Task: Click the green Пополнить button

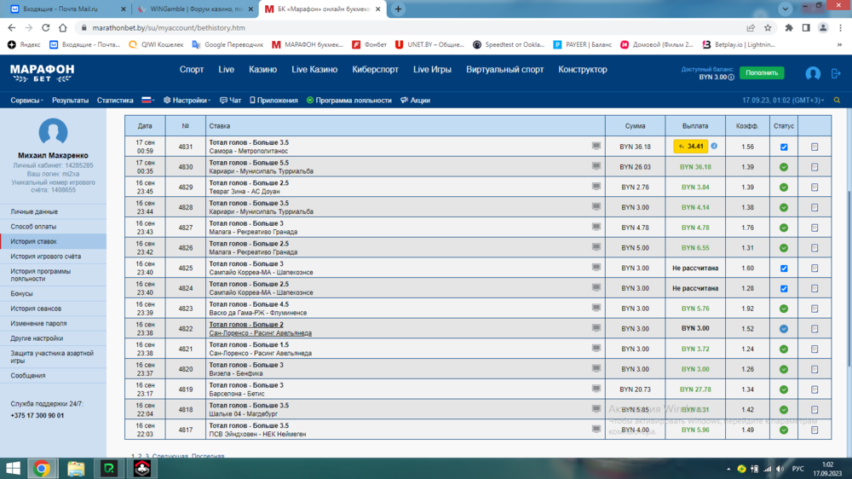Action: point(762,73)
